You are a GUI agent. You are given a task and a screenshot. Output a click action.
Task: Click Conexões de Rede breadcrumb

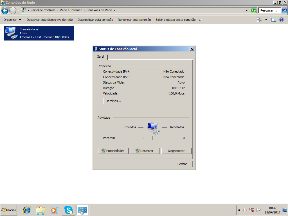(99, 10)
